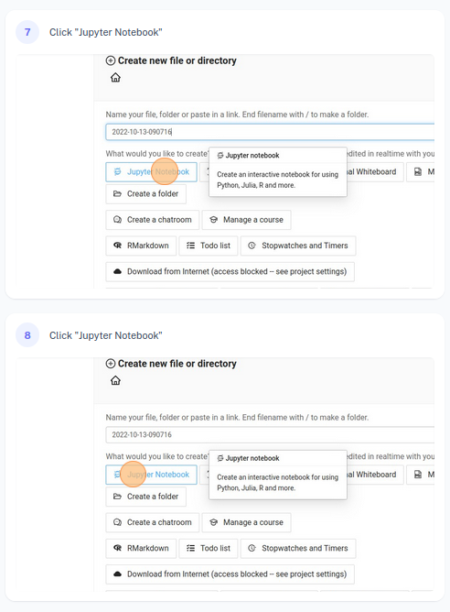
Task: Open Stopwatches and Timers in step 8
Action: (298, 548)
